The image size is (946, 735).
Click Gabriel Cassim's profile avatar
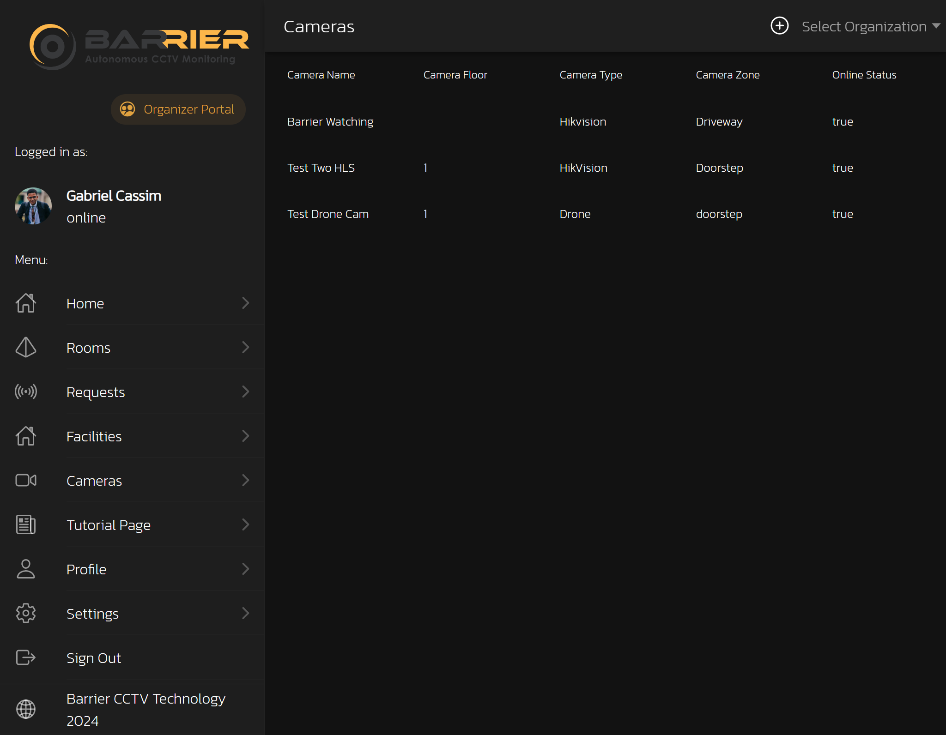(x=33, y=206)
